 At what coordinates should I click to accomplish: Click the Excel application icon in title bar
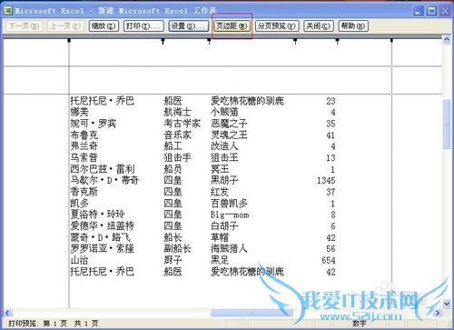(7, 11)
